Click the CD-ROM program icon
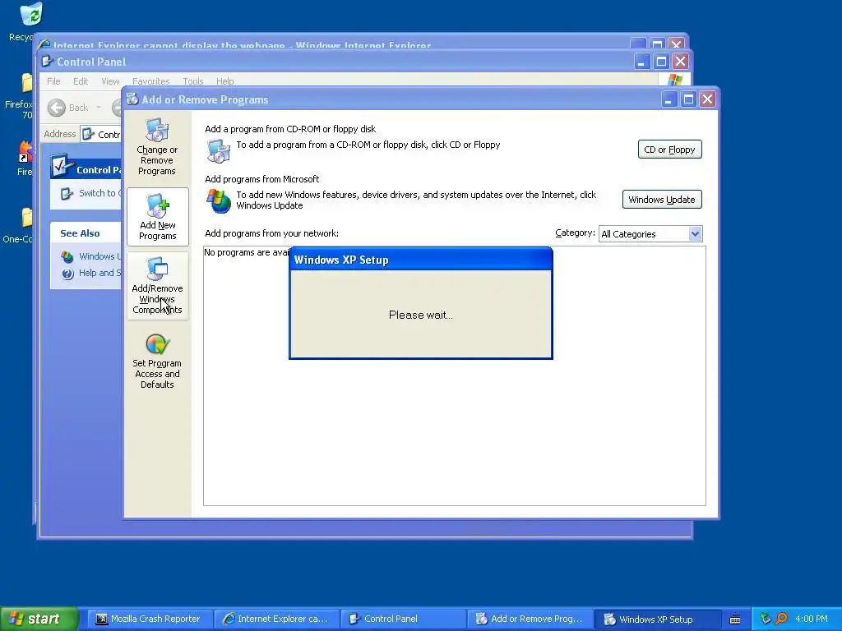 point(219,151)
